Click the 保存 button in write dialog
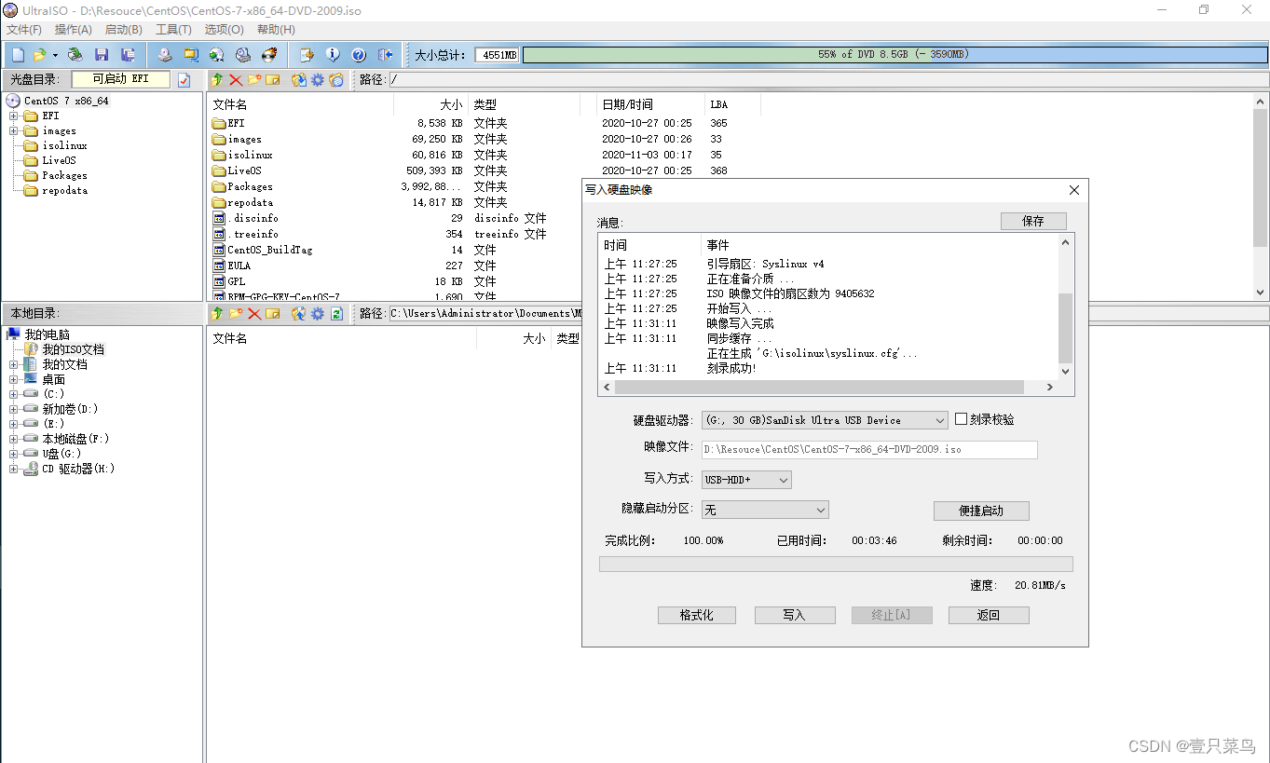This screenshot has height=763, width=1270. pyautogui.click(x=1033, y=221)
